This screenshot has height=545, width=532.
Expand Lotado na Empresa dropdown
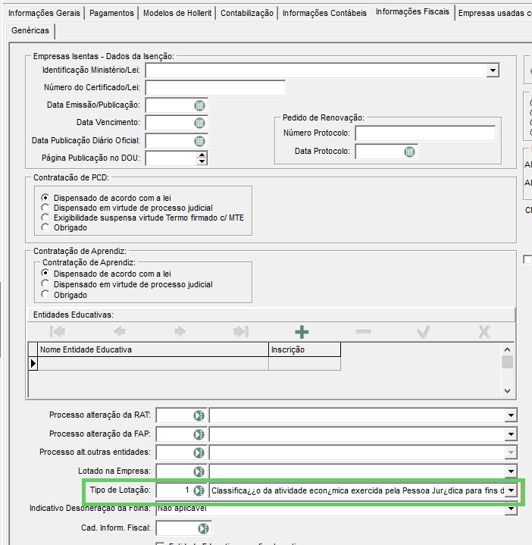click(x=511, y=471)
